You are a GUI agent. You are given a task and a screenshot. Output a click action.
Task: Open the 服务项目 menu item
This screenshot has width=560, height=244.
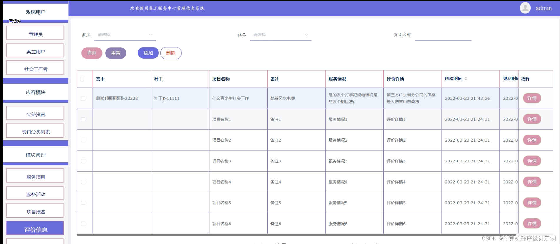click(35, 176)
